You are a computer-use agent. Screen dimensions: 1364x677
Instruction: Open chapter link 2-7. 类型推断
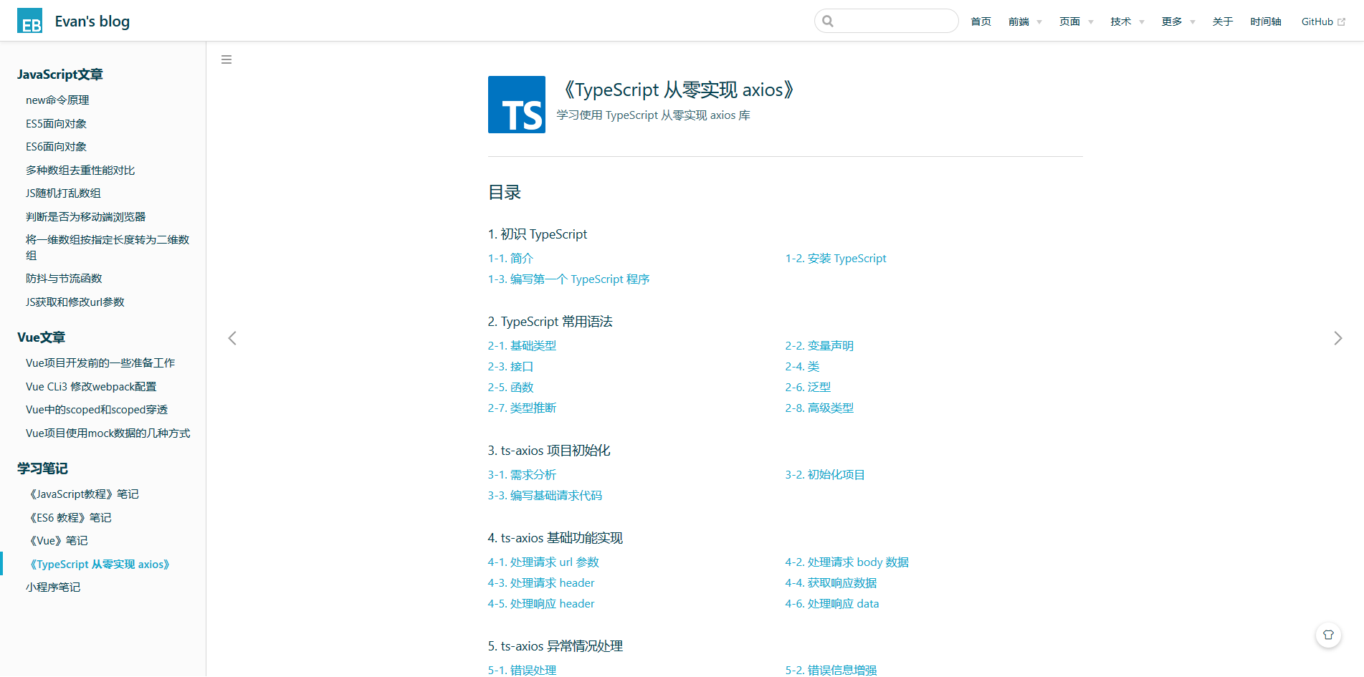(522, 408)
